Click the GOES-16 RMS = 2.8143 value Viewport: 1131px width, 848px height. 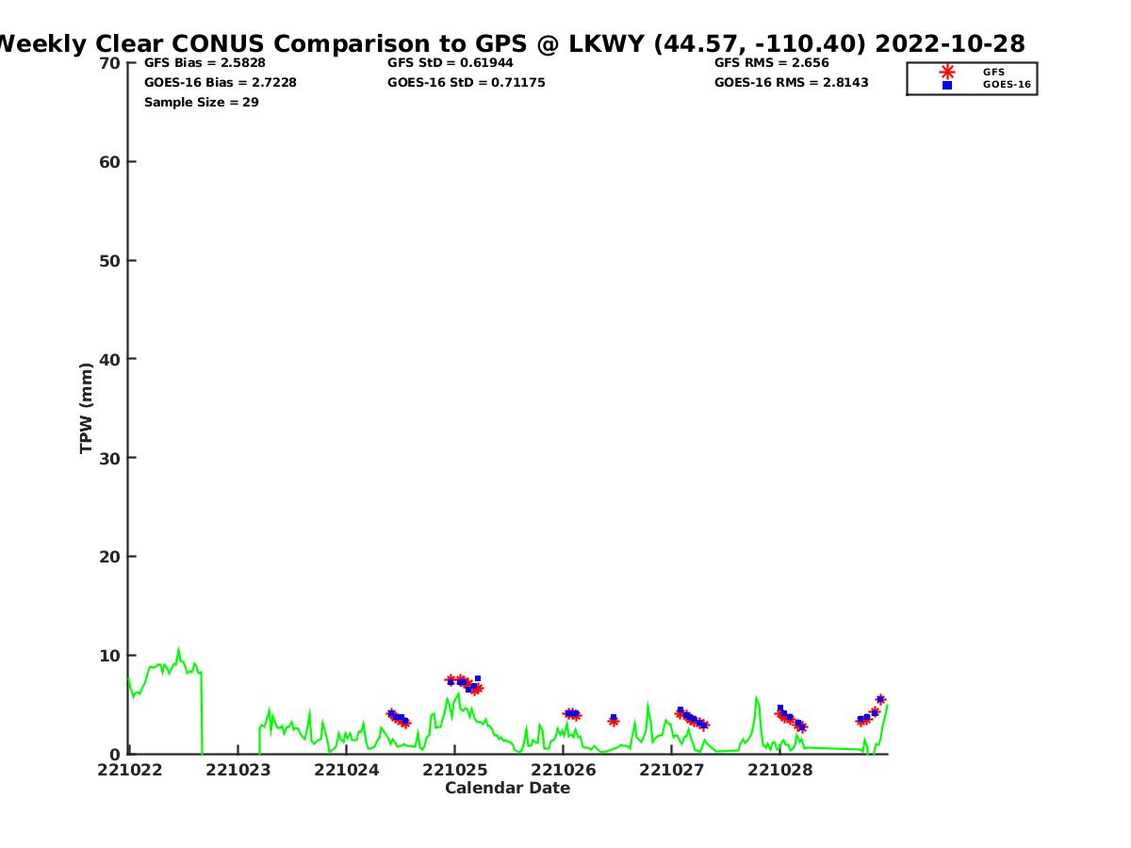click(x=791, y=83)
